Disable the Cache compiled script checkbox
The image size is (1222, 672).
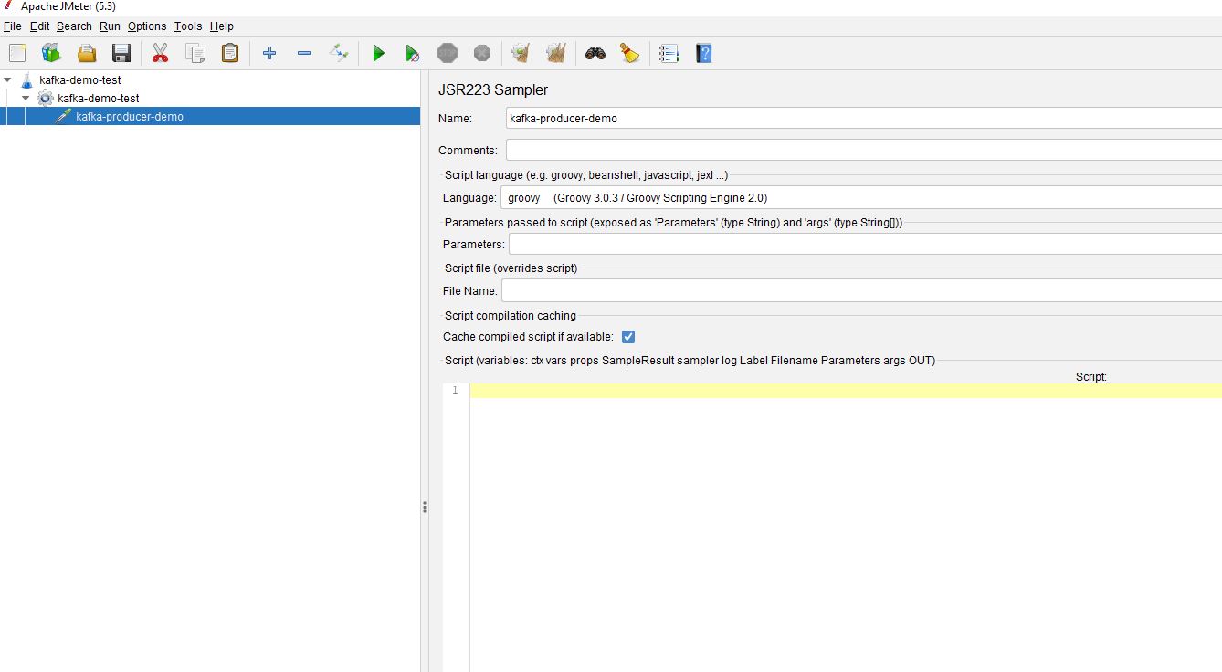tap(627, 336)
